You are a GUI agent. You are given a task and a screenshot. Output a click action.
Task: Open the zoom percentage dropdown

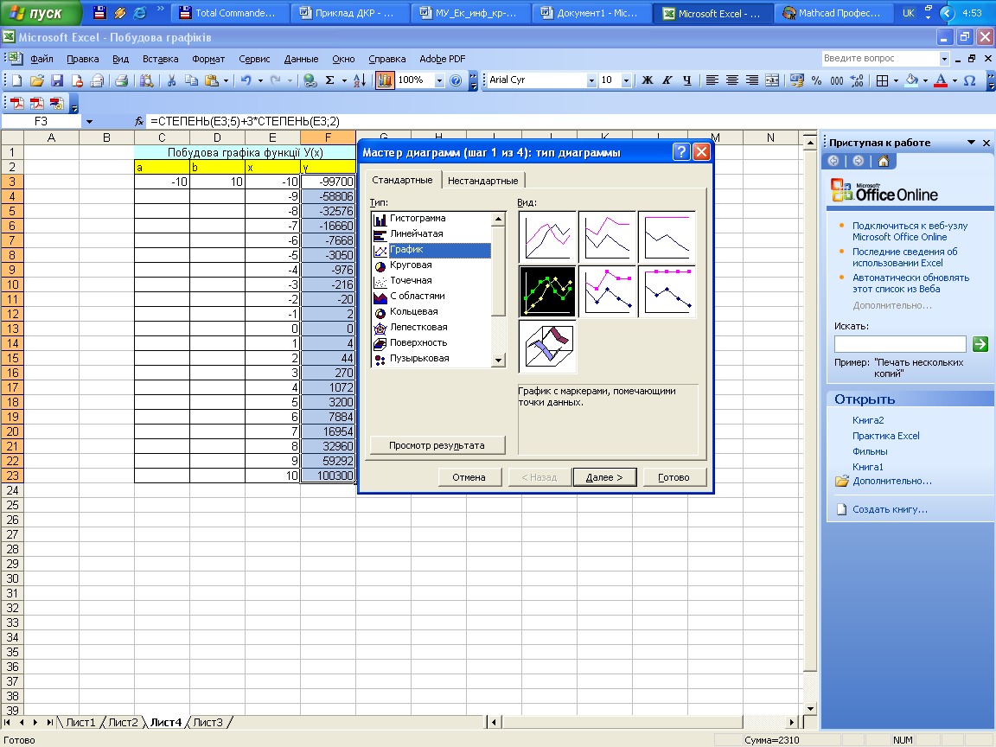click(x=439, y=80)
